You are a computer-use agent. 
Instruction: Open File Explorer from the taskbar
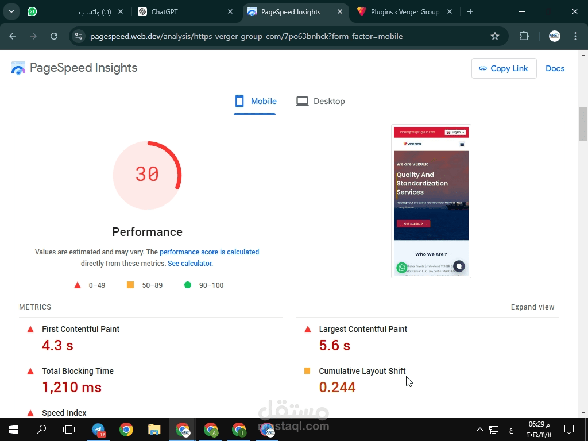point(154,430)
